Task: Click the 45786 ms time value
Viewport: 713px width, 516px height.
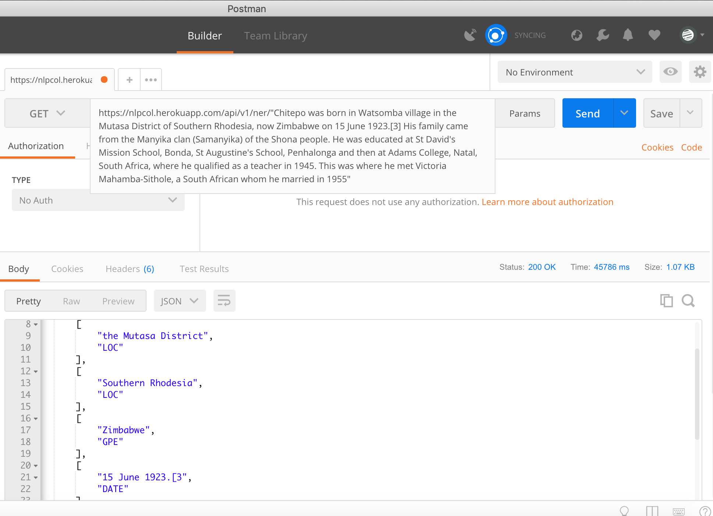Action: tap(611, 267)
